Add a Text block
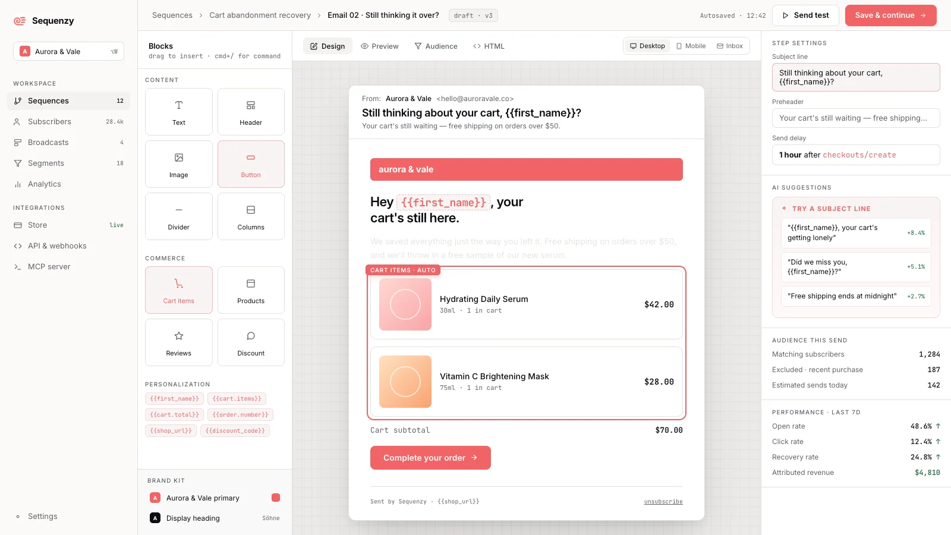 [x=179, y=112]
